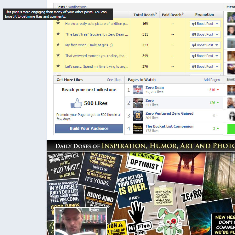Click the Total Reach column header
This screenshot has height=235, width=235.
(x=145, y=14)
